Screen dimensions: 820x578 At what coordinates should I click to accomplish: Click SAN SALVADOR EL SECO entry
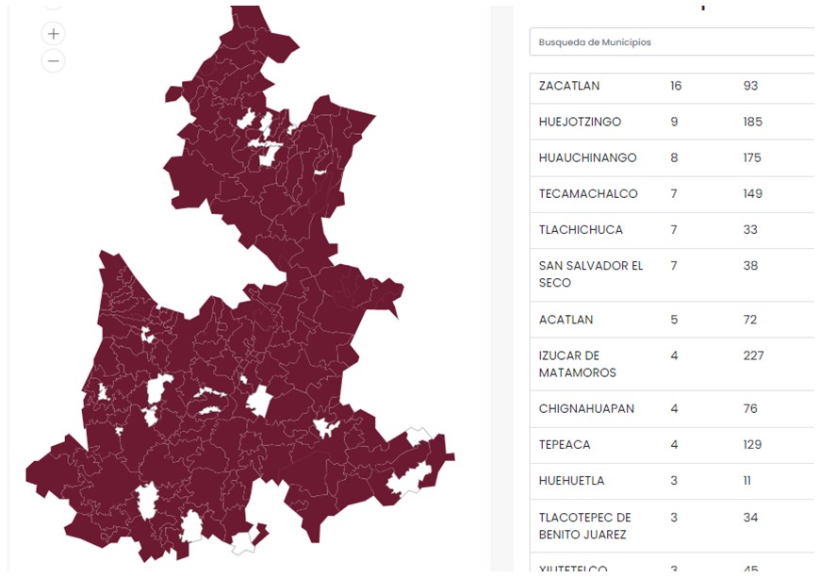click(x=590, y=274)
